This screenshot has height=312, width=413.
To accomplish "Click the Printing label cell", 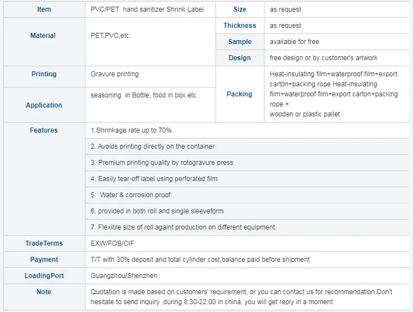I will 44,74.
